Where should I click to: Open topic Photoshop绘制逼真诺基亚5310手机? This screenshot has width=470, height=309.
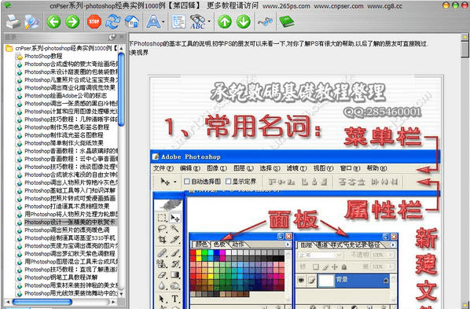click(x=70, y=237)
